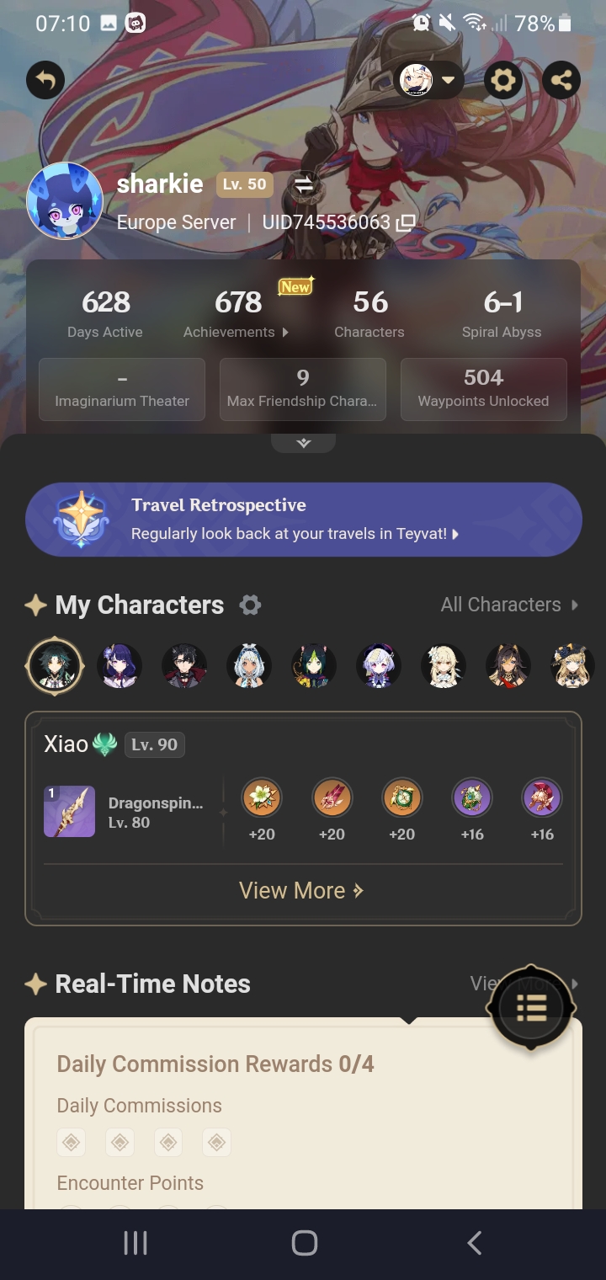Image resolution: width=606 pixels, height=1280 pixels.
Task: Tap the Android home button
Action: point(304,1243)
